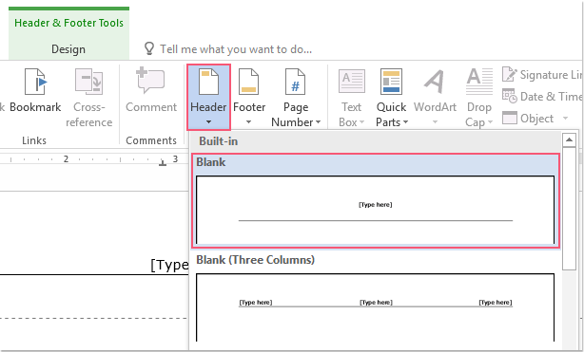The image size is (584, 352).
Task: Click the Built-in gallery section label
Action: (x=218, y=141)
